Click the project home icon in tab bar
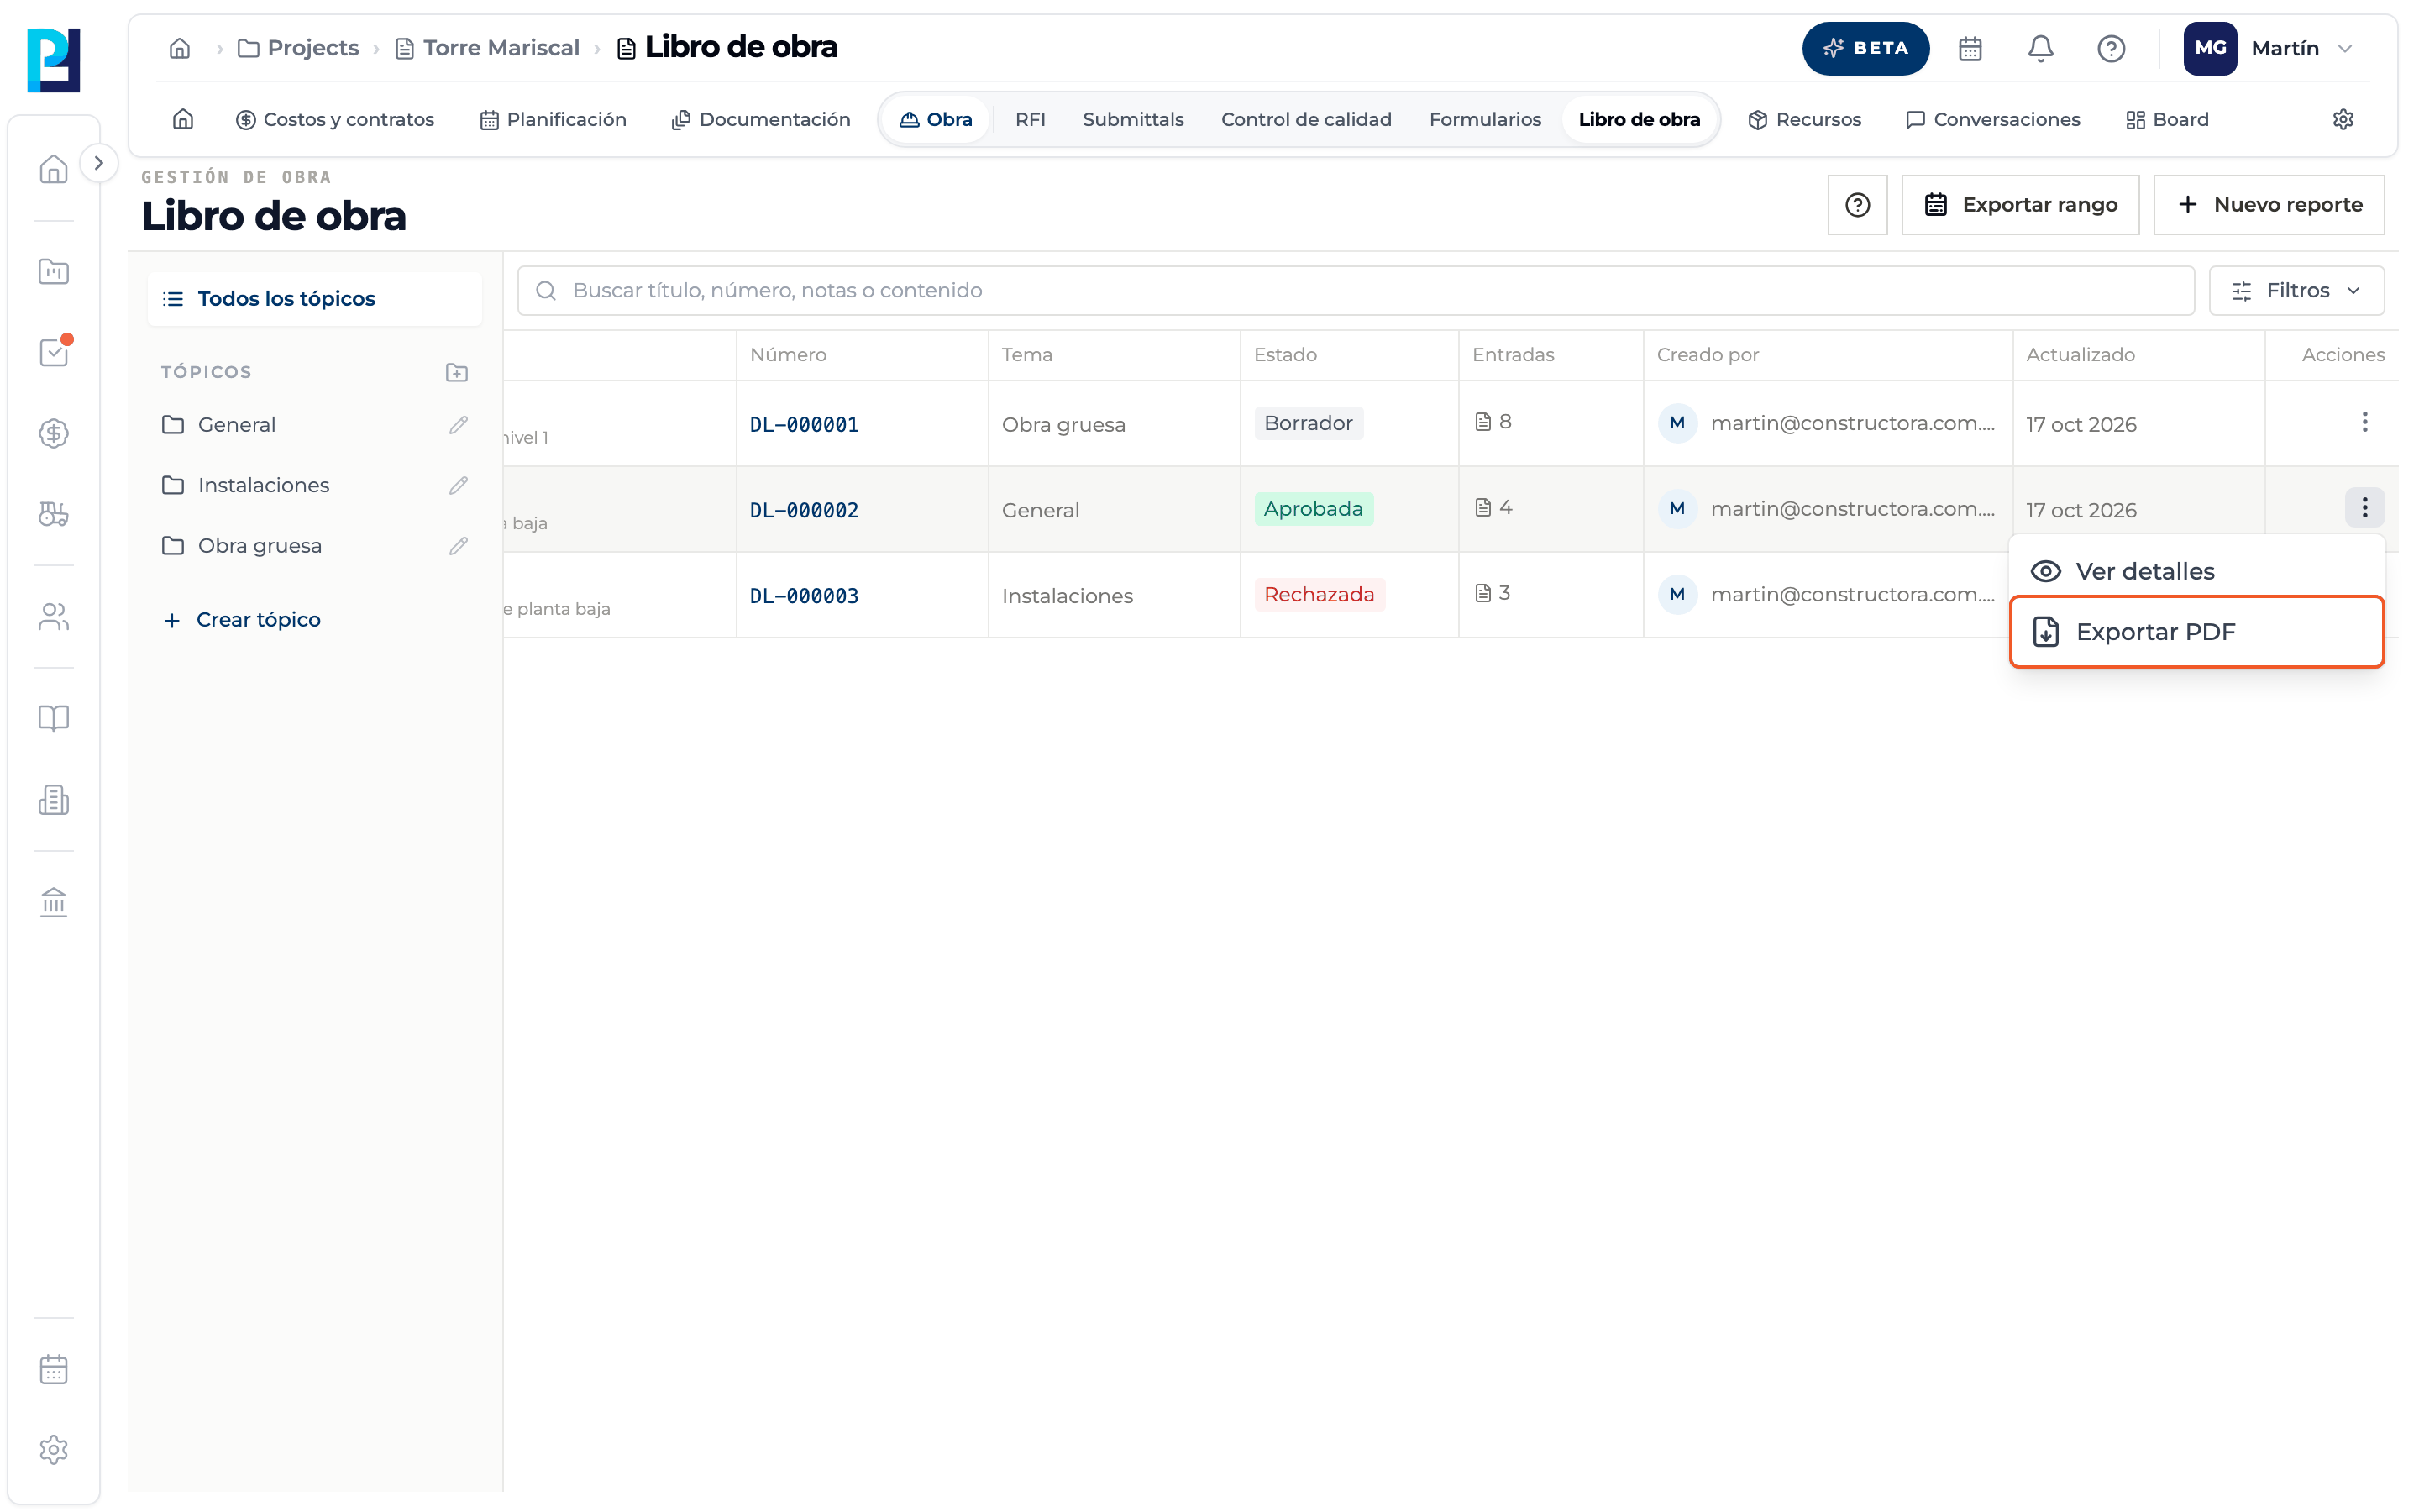 click(x=183, y=119)
